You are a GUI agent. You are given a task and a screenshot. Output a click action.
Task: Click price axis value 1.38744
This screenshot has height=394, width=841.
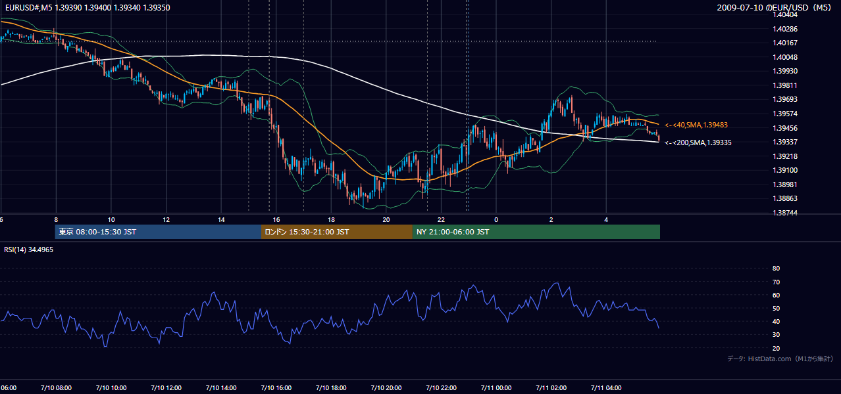[785, 213]
